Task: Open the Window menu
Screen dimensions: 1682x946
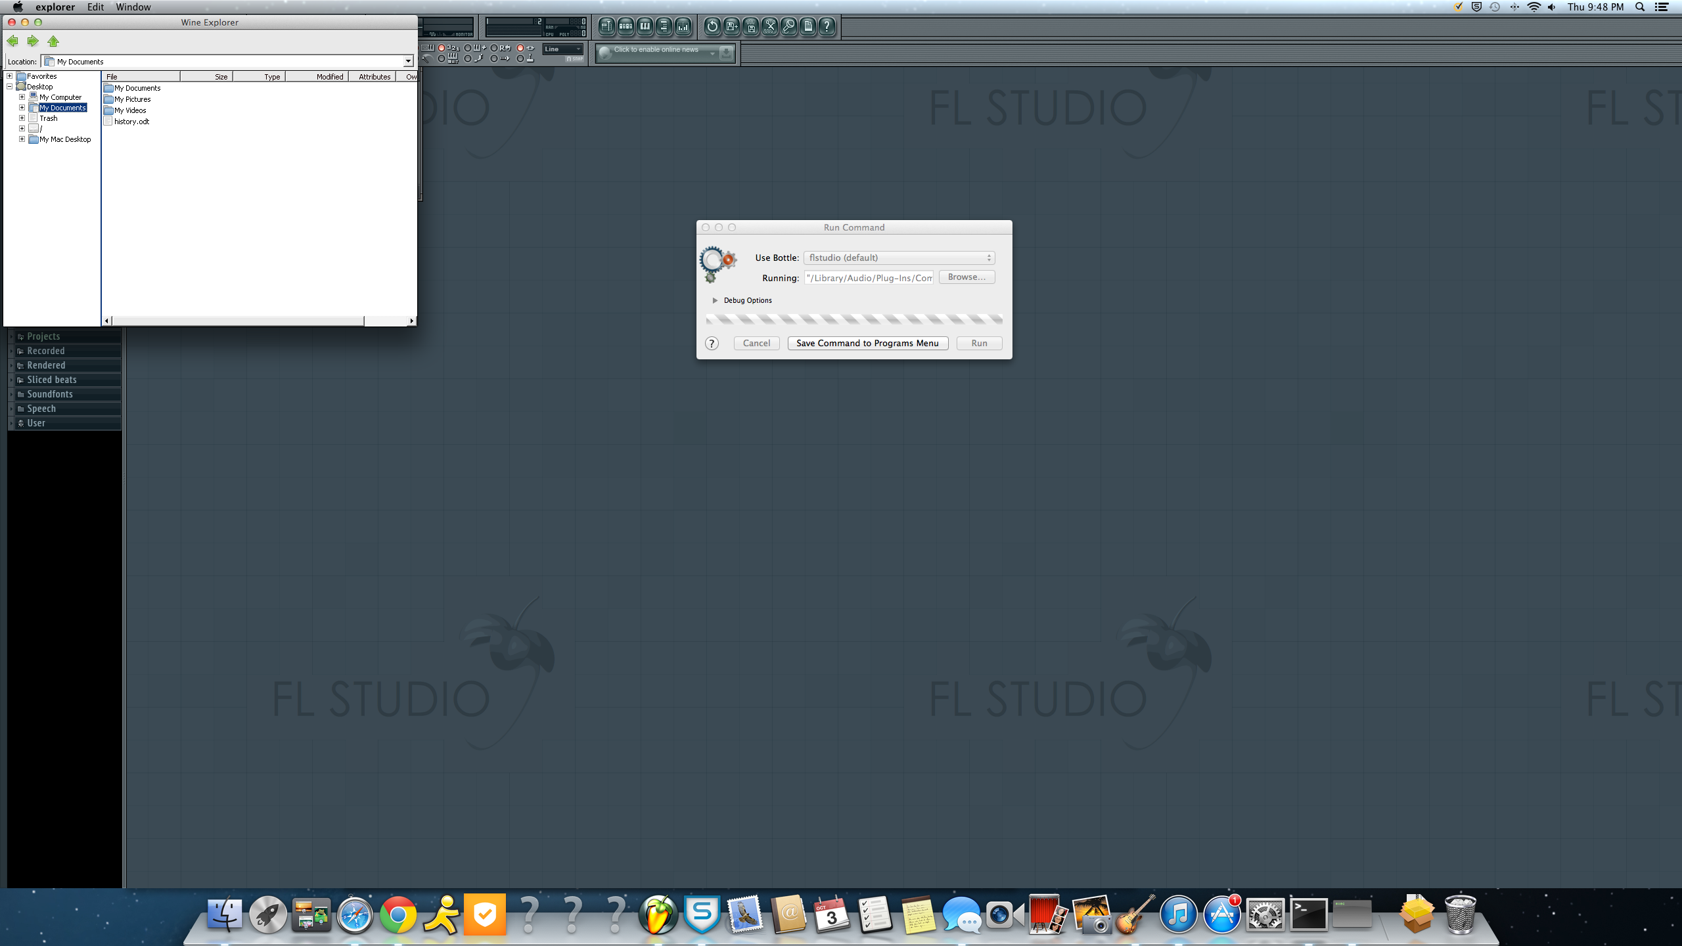Action: (133, 7)
